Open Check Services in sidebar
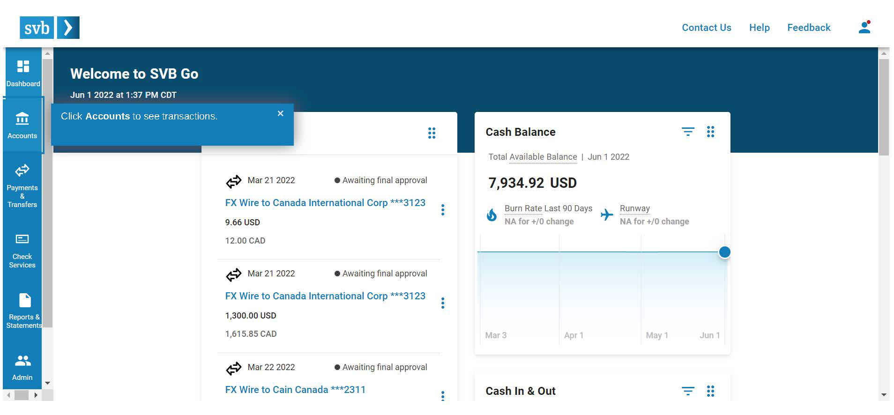Screen dimensions: 894x415 click(22, 252)
